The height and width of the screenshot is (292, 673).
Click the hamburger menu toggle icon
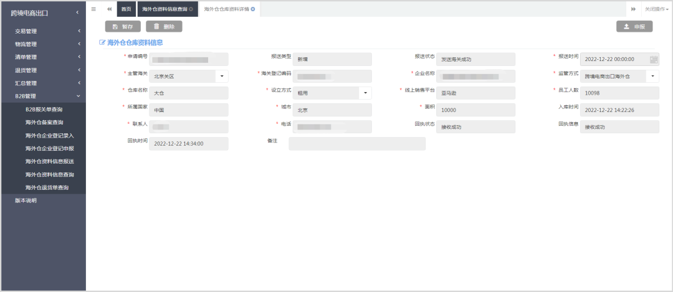pos(93,9)
